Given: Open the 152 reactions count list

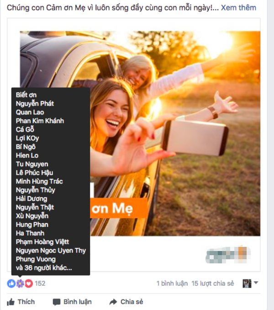Looking at the screenshot, I should click(x=40, y=283).
